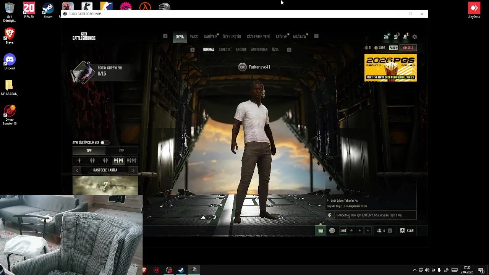
Task: Click the green chat bubble icon
Action: click(x=321, y=231)
